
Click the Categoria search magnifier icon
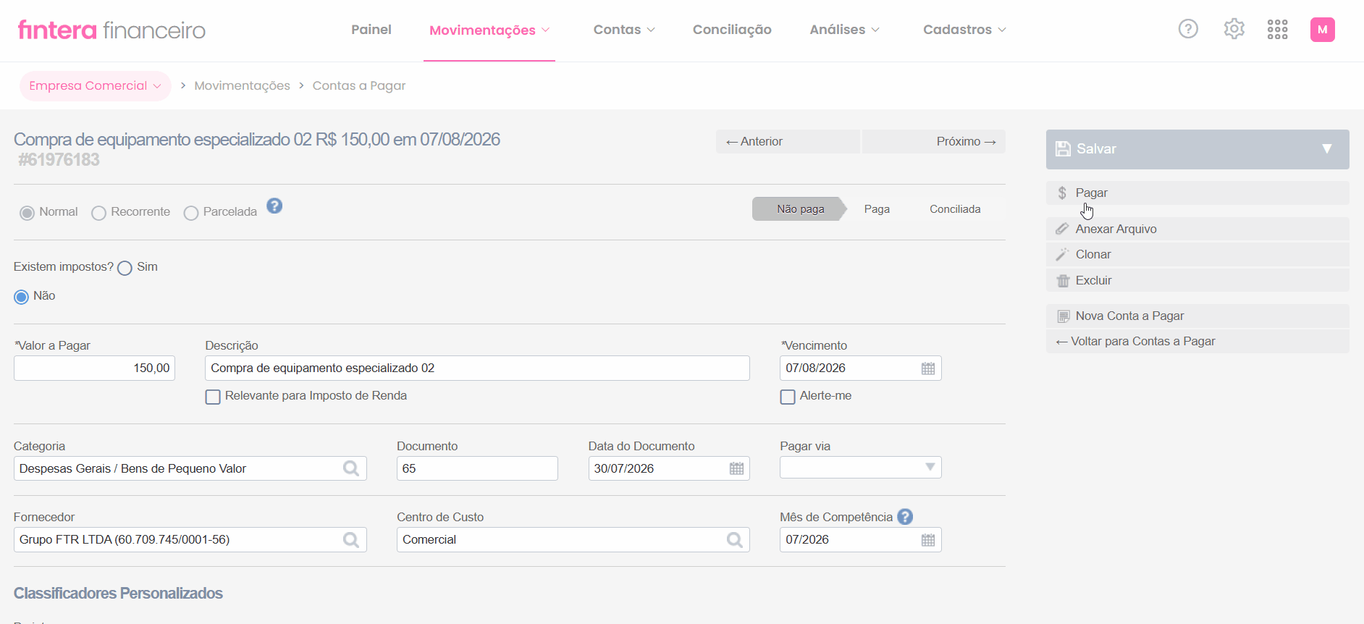point(351,468)
